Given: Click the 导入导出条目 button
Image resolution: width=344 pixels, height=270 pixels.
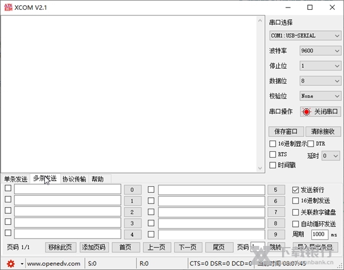Looking at the screenshot, I should 315,248.
